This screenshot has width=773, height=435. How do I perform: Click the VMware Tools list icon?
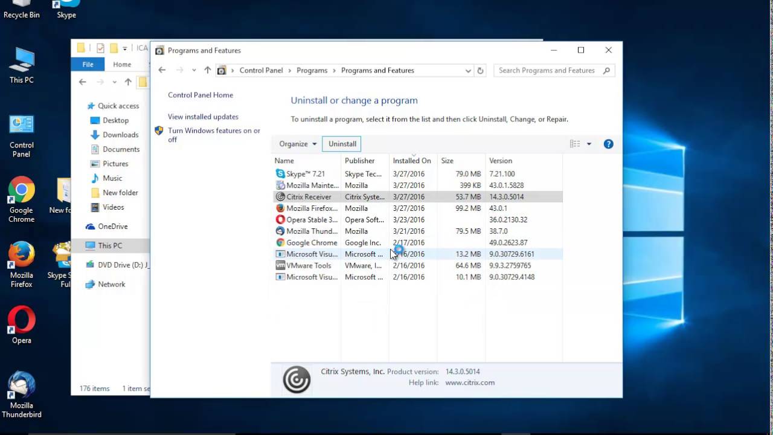point(280,266)
